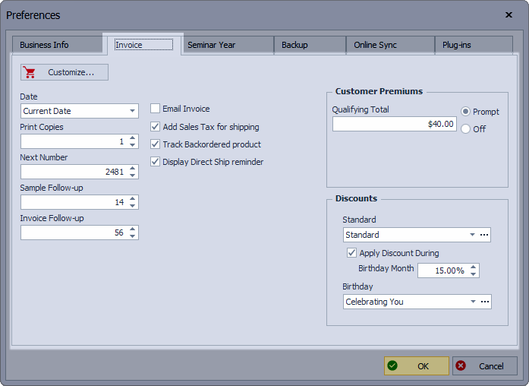
Task: Uncheck Add Sales Tax for shipping
Action: [155, 127]
